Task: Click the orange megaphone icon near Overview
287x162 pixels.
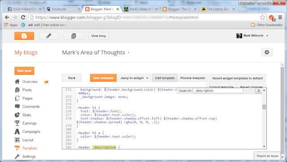Action: (x=46, y=82)
